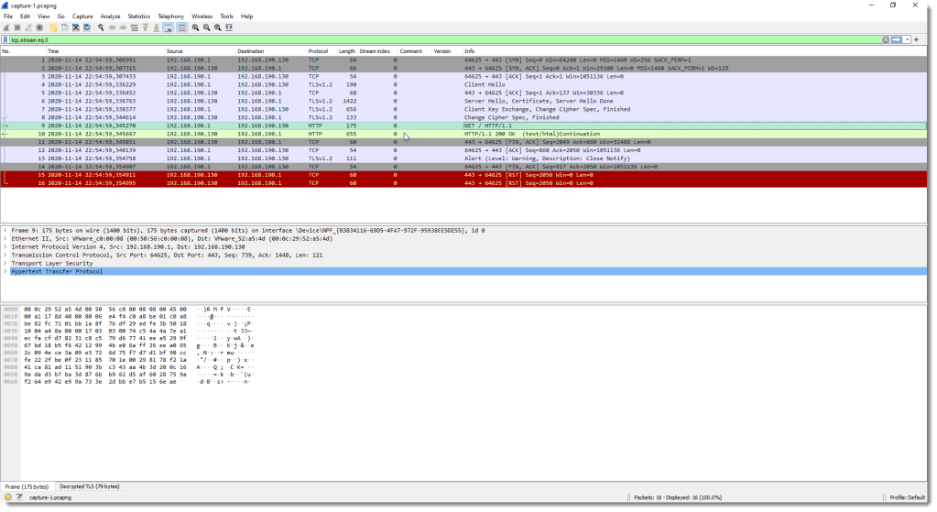Screen dimensions: 937x512
Task: Select the red RST packet number 15
Action: click(275, 174)
